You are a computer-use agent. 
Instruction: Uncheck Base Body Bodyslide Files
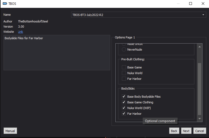[x=124, y=97]
